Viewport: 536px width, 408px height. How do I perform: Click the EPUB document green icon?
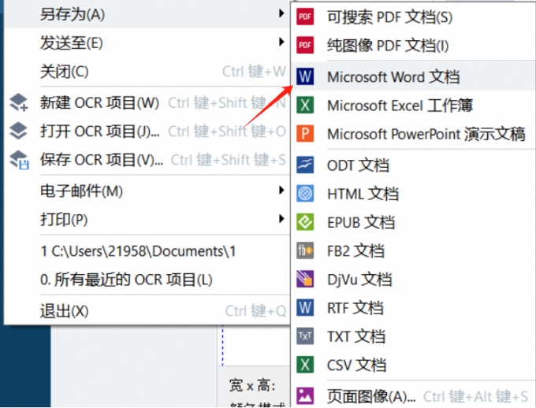tap(305, 222)
